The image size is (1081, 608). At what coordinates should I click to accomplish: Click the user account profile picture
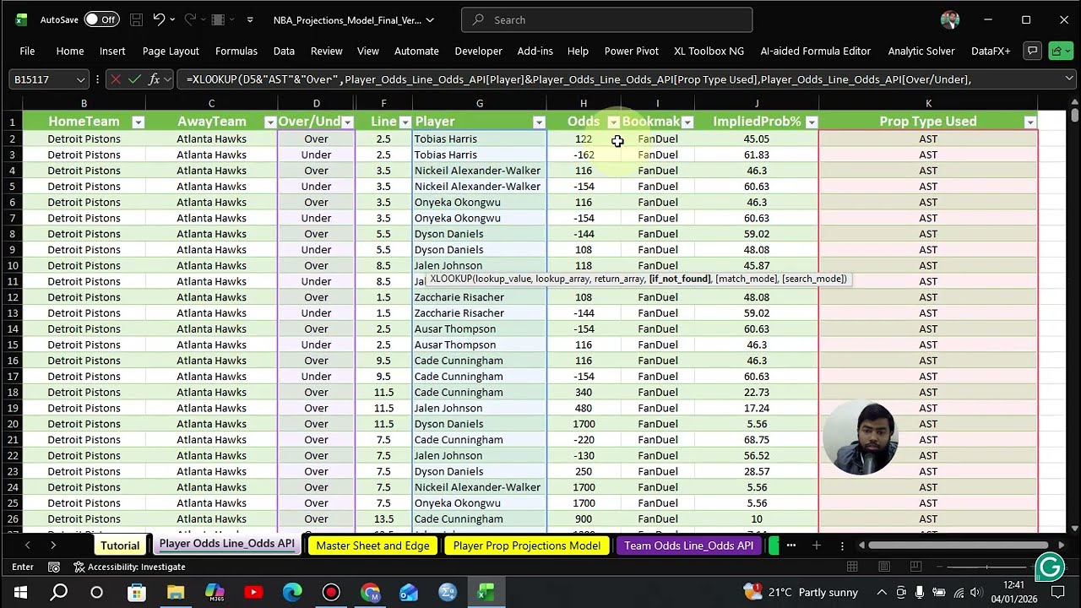pos(949,19)
